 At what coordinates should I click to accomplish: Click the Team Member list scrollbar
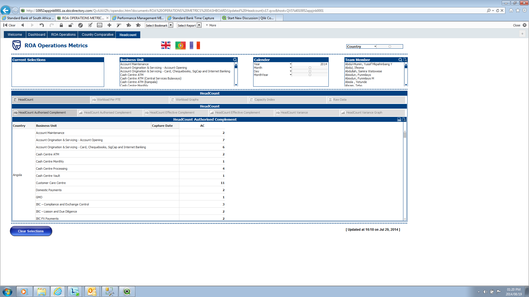(x=406, y=75)
